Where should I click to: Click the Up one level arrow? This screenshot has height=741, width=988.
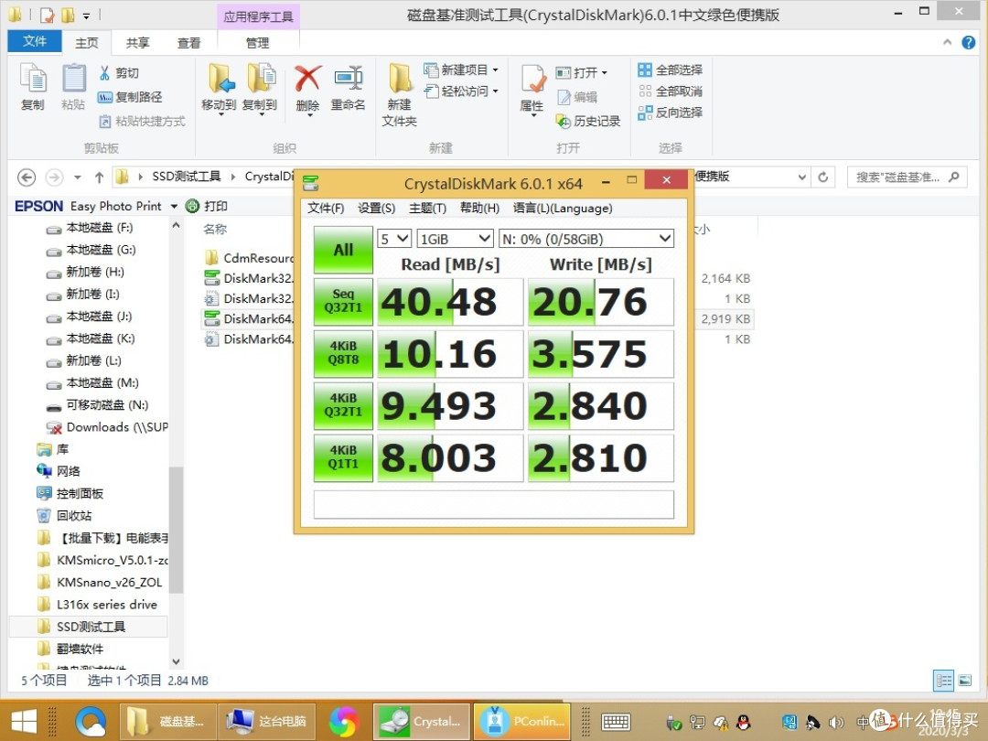tap(99, 177)
